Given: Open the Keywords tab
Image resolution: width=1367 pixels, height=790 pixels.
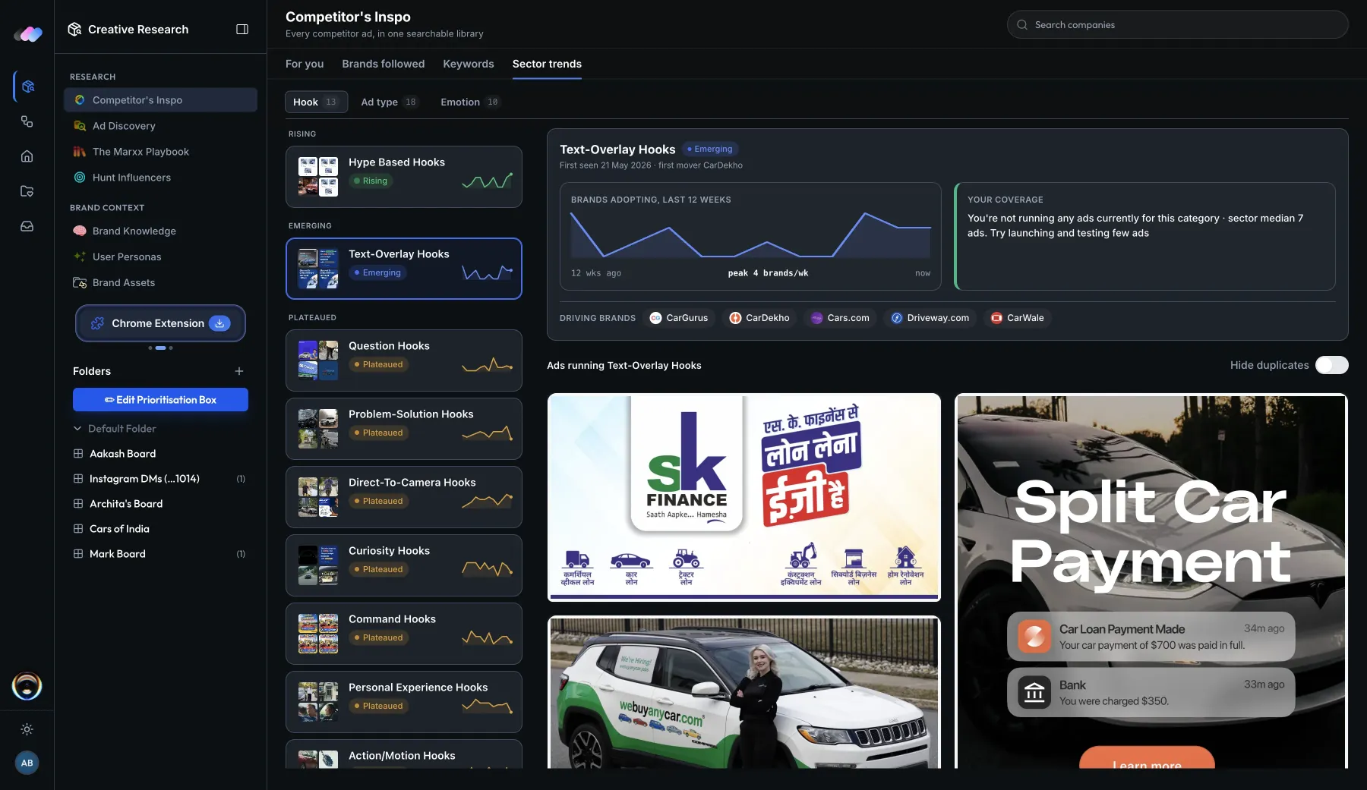Looking at the screenshot, I should (469, 64).
